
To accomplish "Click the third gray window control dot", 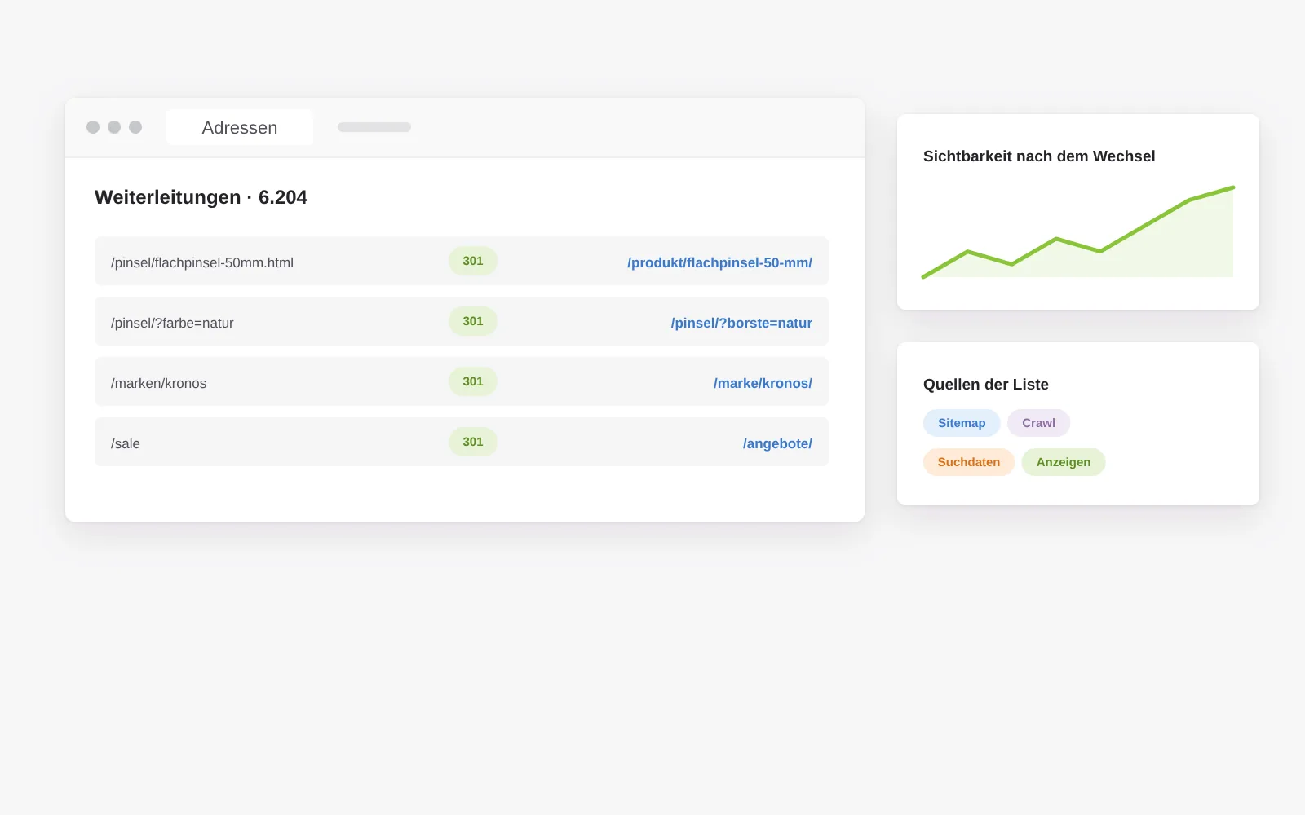I will pyautogui.click(x=135, y=127).
